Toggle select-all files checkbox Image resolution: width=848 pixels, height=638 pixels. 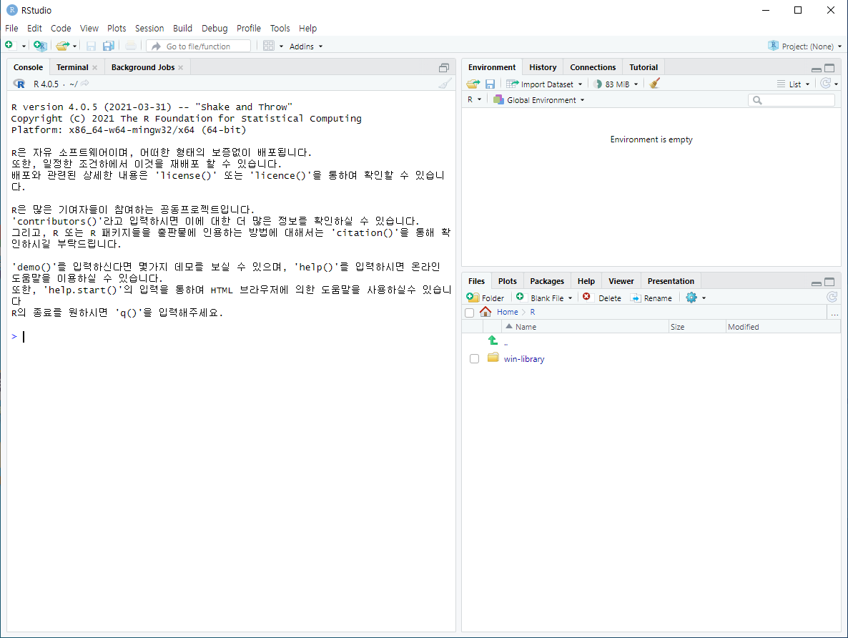[470, 313]
